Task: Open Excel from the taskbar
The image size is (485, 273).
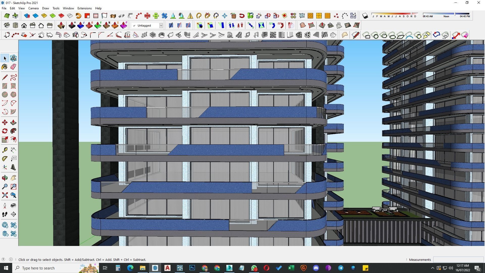Action: (291, 268)
